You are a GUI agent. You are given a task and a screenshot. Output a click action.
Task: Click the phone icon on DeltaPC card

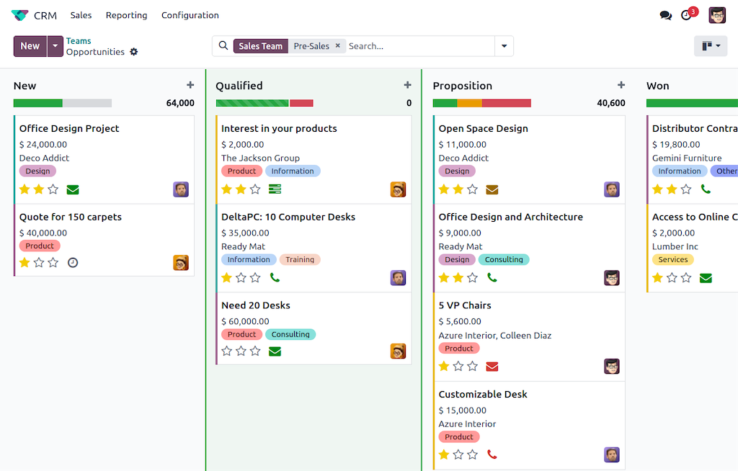(275, 277)
